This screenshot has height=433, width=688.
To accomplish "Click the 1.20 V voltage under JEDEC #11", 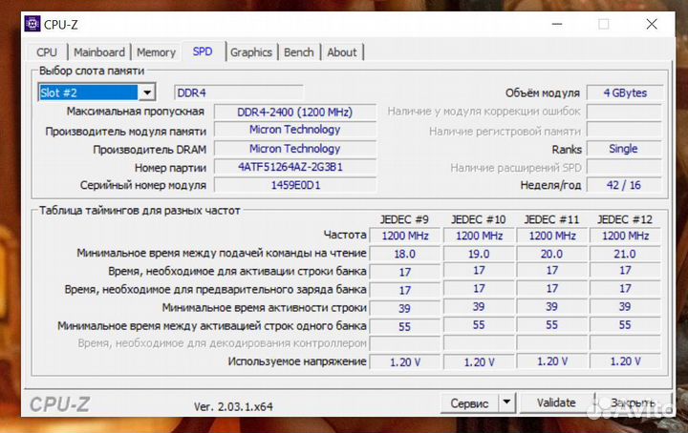I will pos(552,361).
